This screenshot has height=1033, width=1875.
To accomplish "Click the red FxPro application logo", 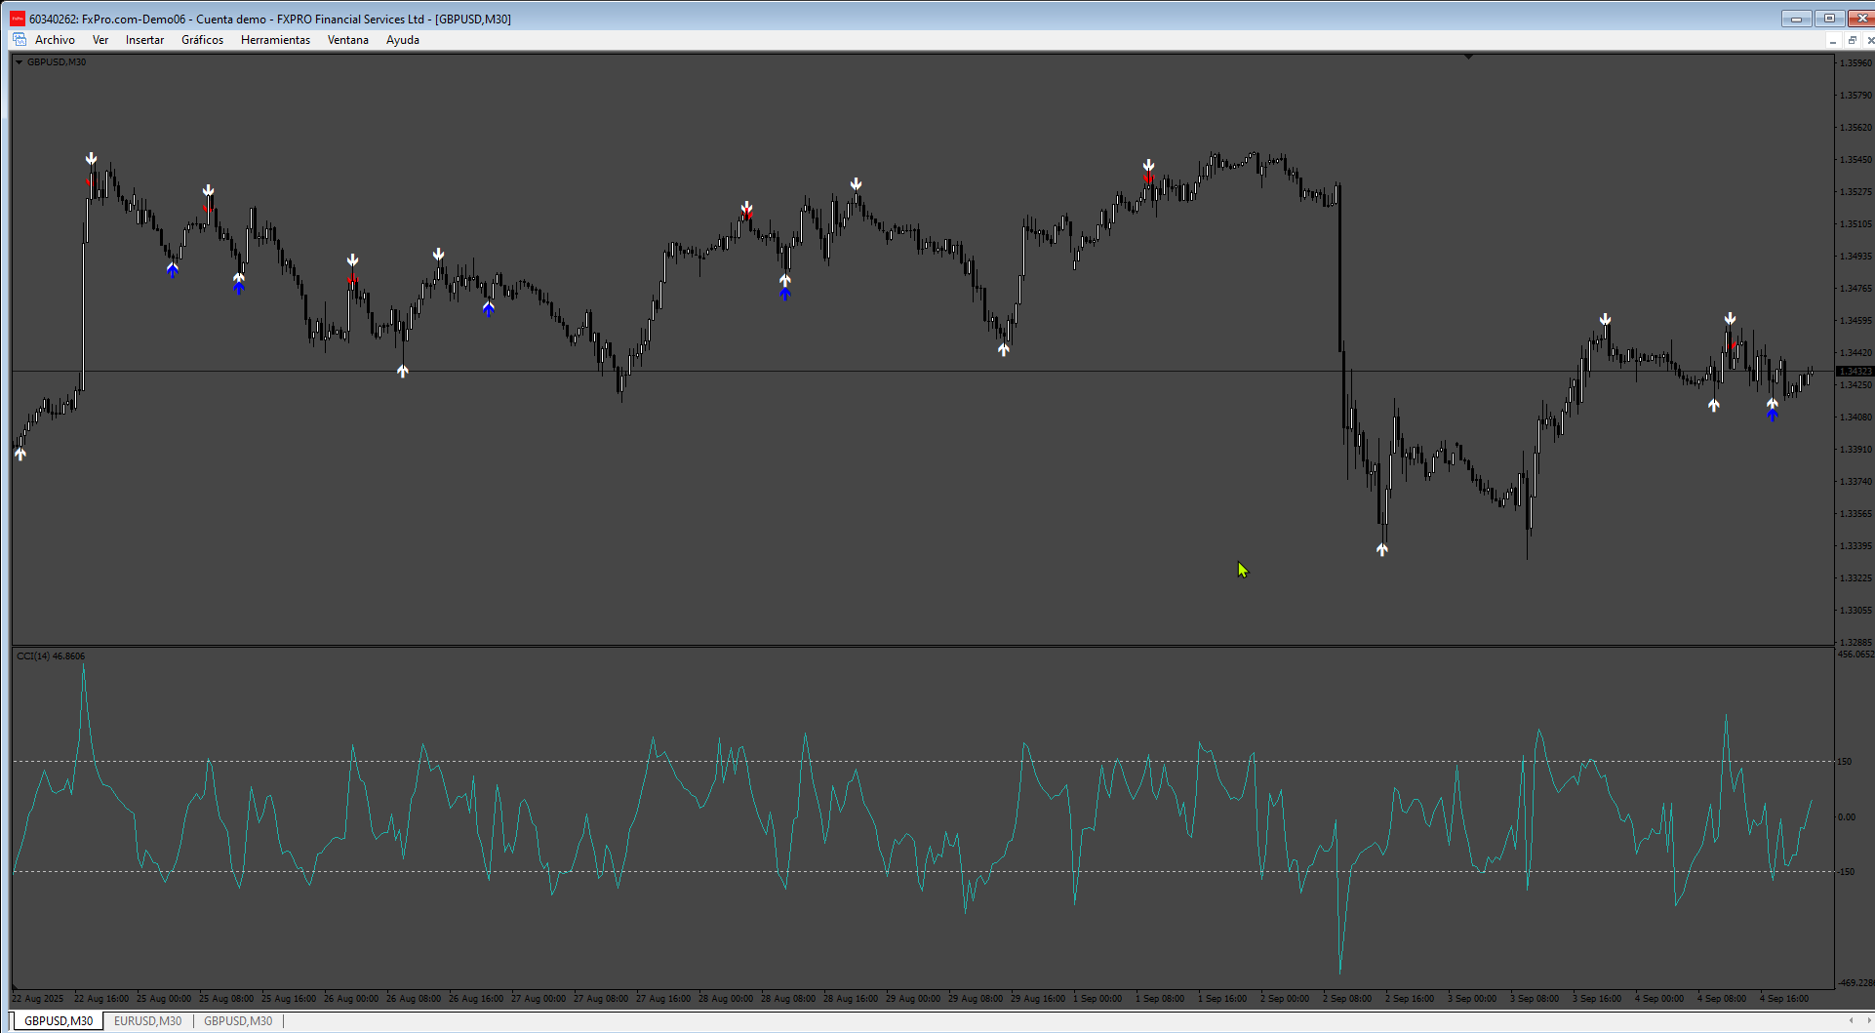I will point(18,19).
